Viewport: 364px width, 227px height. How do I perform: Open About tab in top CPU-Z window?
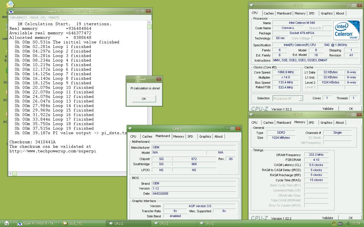[340, 13]
